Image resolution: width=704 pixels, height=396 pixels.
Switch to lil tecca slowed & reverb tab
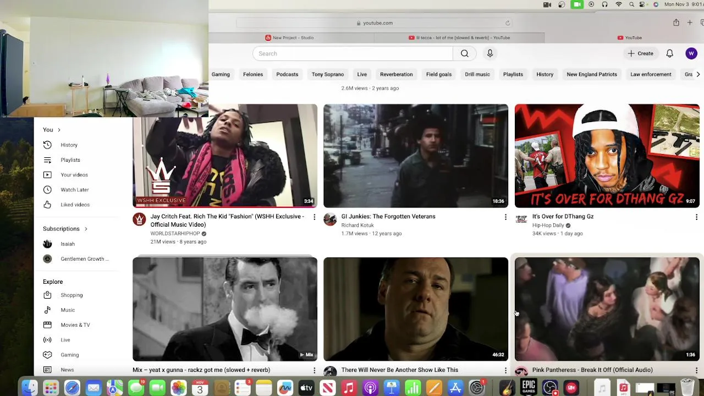click(459, 37)
